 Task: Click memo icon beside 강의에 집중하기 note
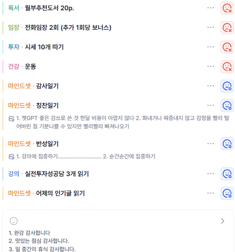pyautogui.click(x=11, y=156)
